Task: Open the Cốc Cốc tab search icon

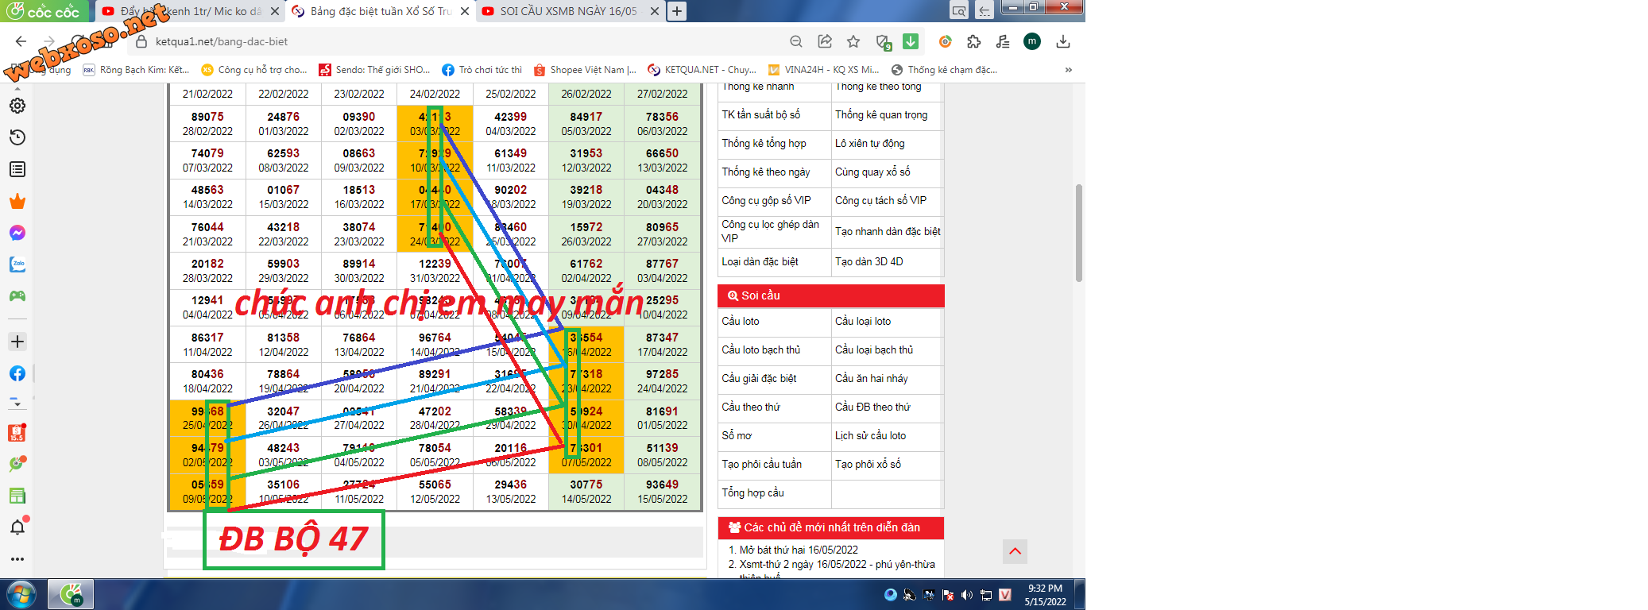Action: [959, 10]
